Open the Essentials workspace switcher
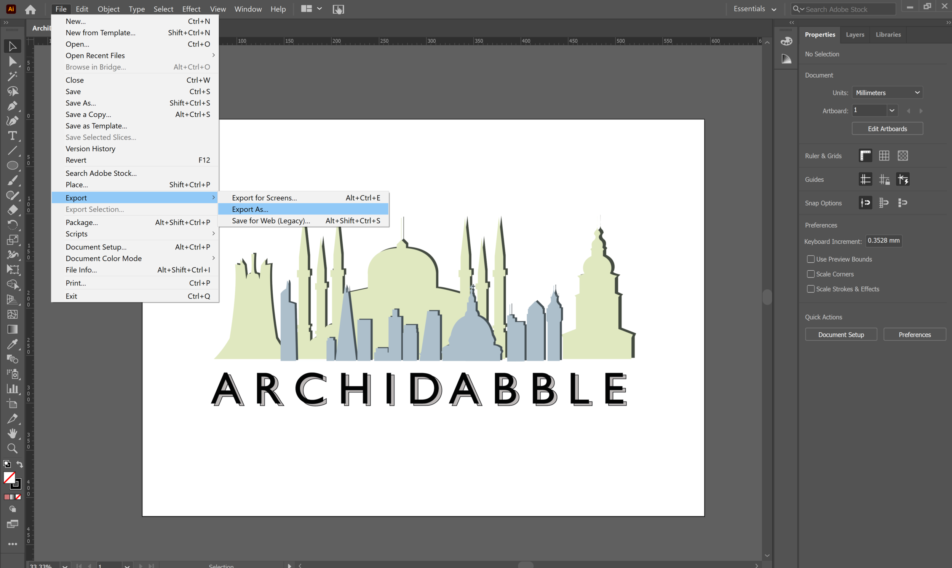The image size is (952, 568). pyautogui.click(x=755, y=9)
